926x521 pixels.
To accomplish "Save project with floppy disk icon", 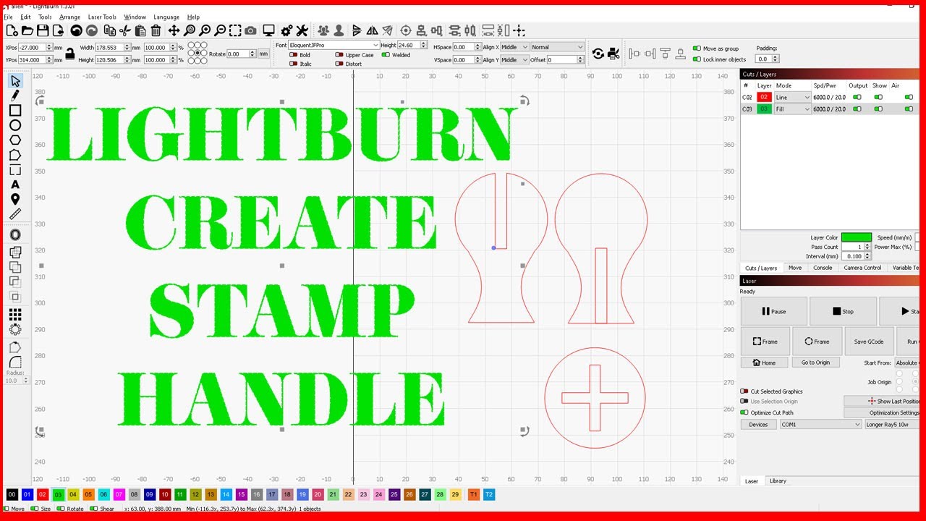I will coord(43,30).
